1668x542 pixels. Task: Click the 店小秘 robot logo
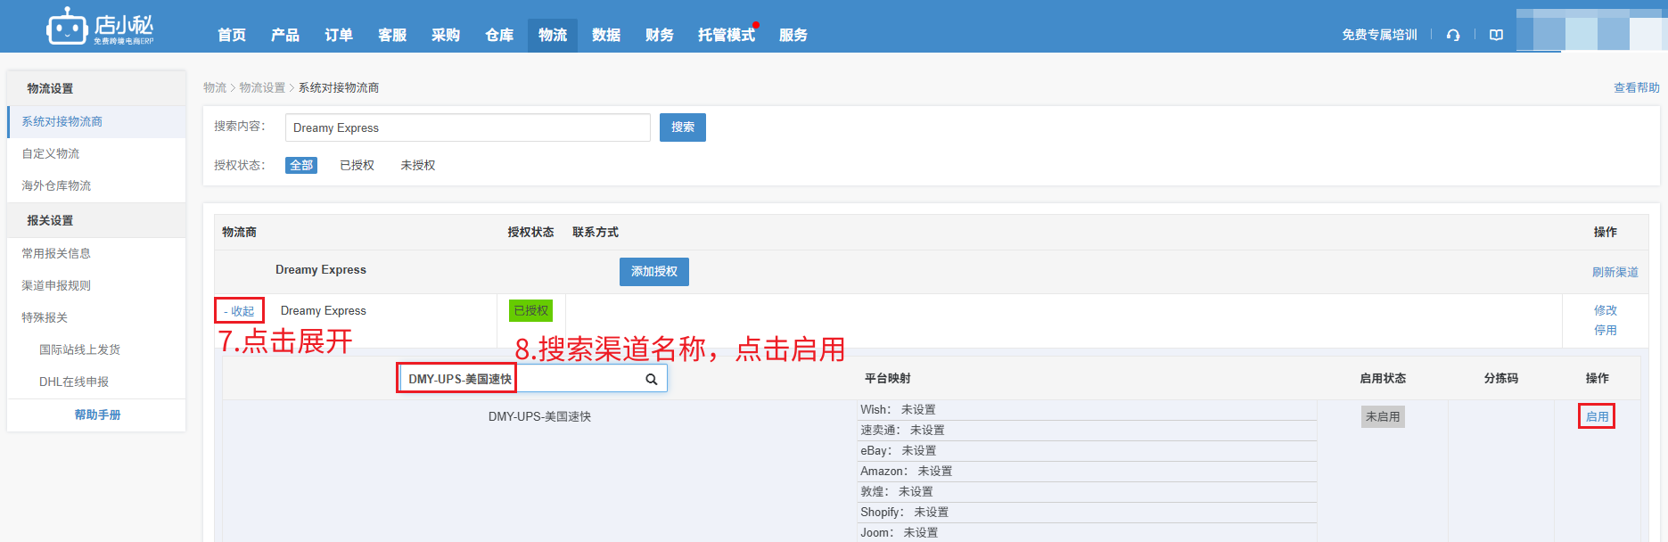tap(100, 27)
